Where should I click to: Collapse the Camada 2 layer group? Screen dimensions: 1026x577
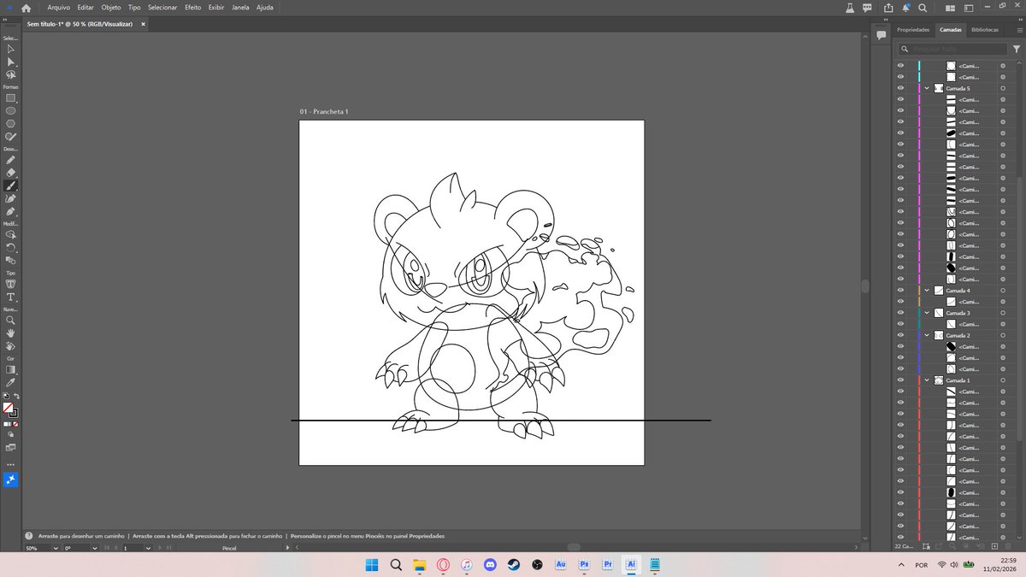click(x=927, y=335)
